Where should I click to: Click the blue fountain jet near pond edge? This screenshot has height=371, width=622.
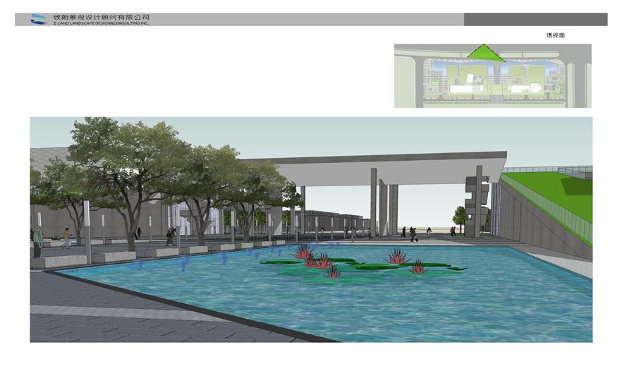(185, 264)
